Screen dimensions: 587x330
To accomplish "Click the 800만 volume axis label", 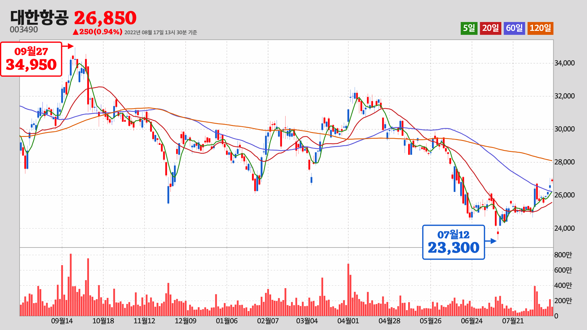I will pos(563,255).
